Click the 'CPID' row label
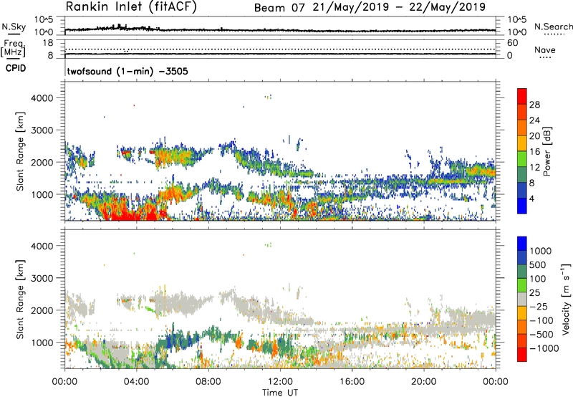Viewport: 573px width, 397px height. coord(16,68)
